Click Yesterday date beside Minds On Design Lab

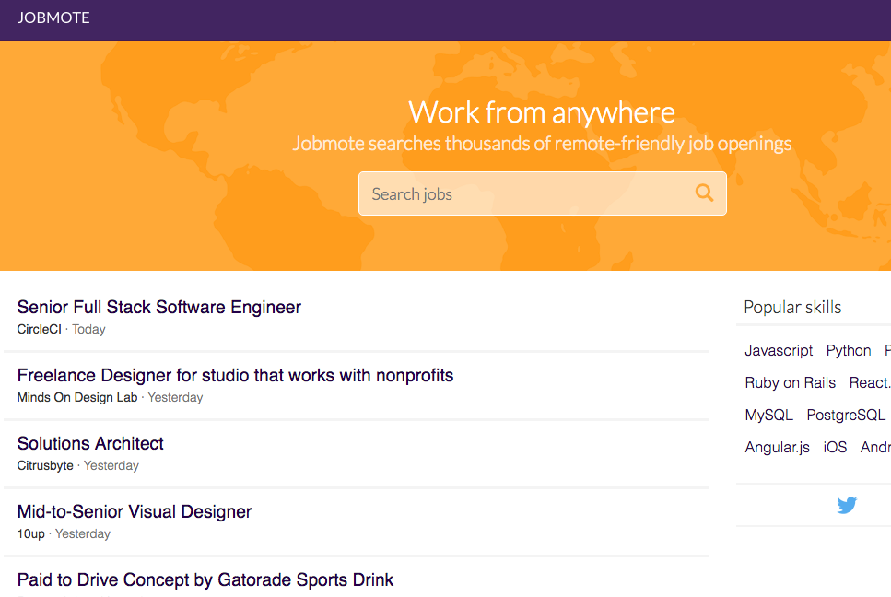pos(176,398)
